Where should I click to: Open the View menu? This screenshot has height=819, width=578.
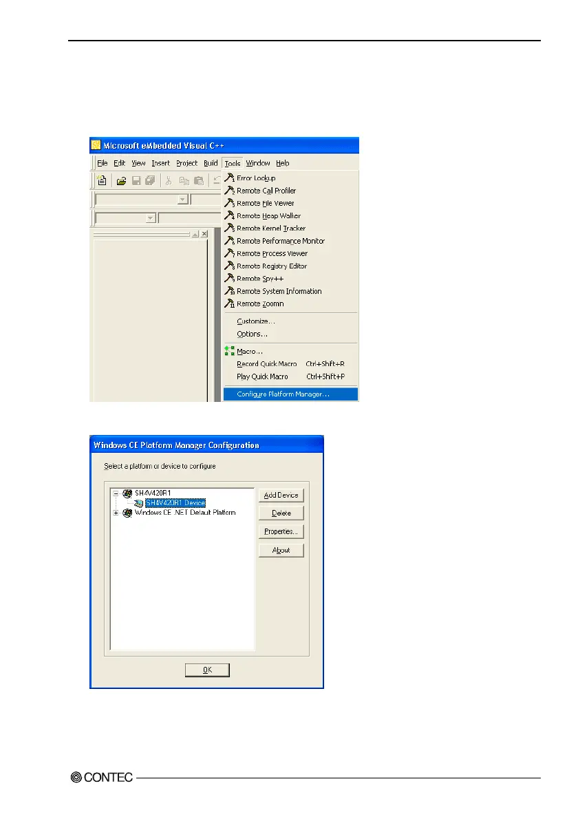coord(138,163)
